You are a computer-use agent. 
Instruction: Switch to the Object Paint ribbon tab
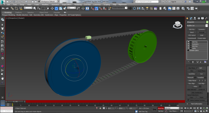pyautogui.click(x=44, y=12)
